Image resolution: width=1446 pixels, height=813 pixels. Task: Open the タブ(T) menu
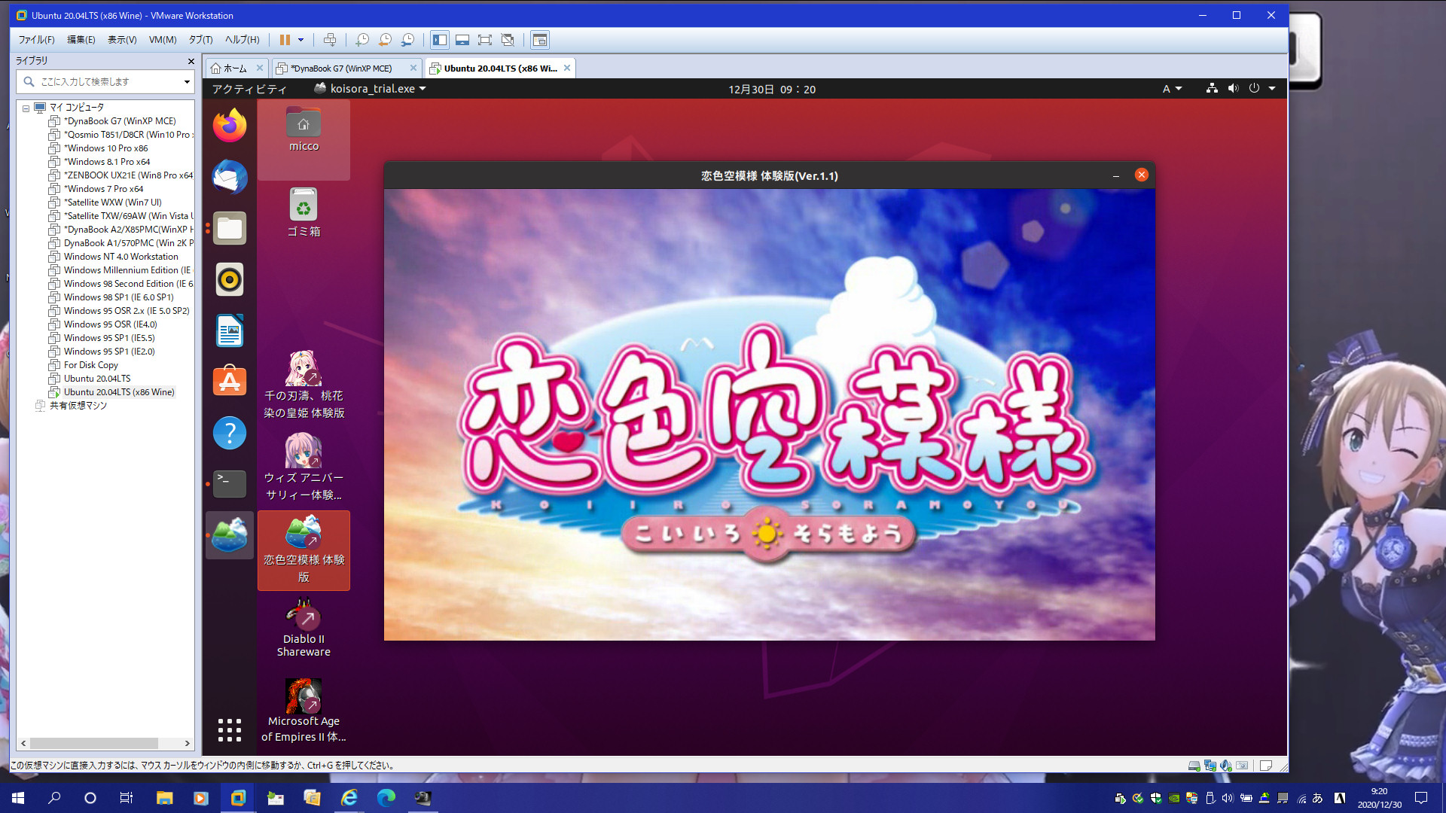(200, 40)
